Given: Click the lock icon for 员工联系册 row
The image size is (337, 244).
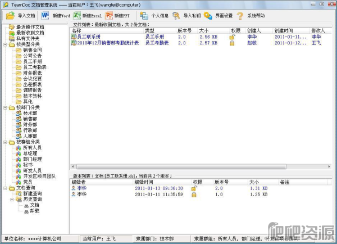Looking at the screenshot, I should coord(231,37).
